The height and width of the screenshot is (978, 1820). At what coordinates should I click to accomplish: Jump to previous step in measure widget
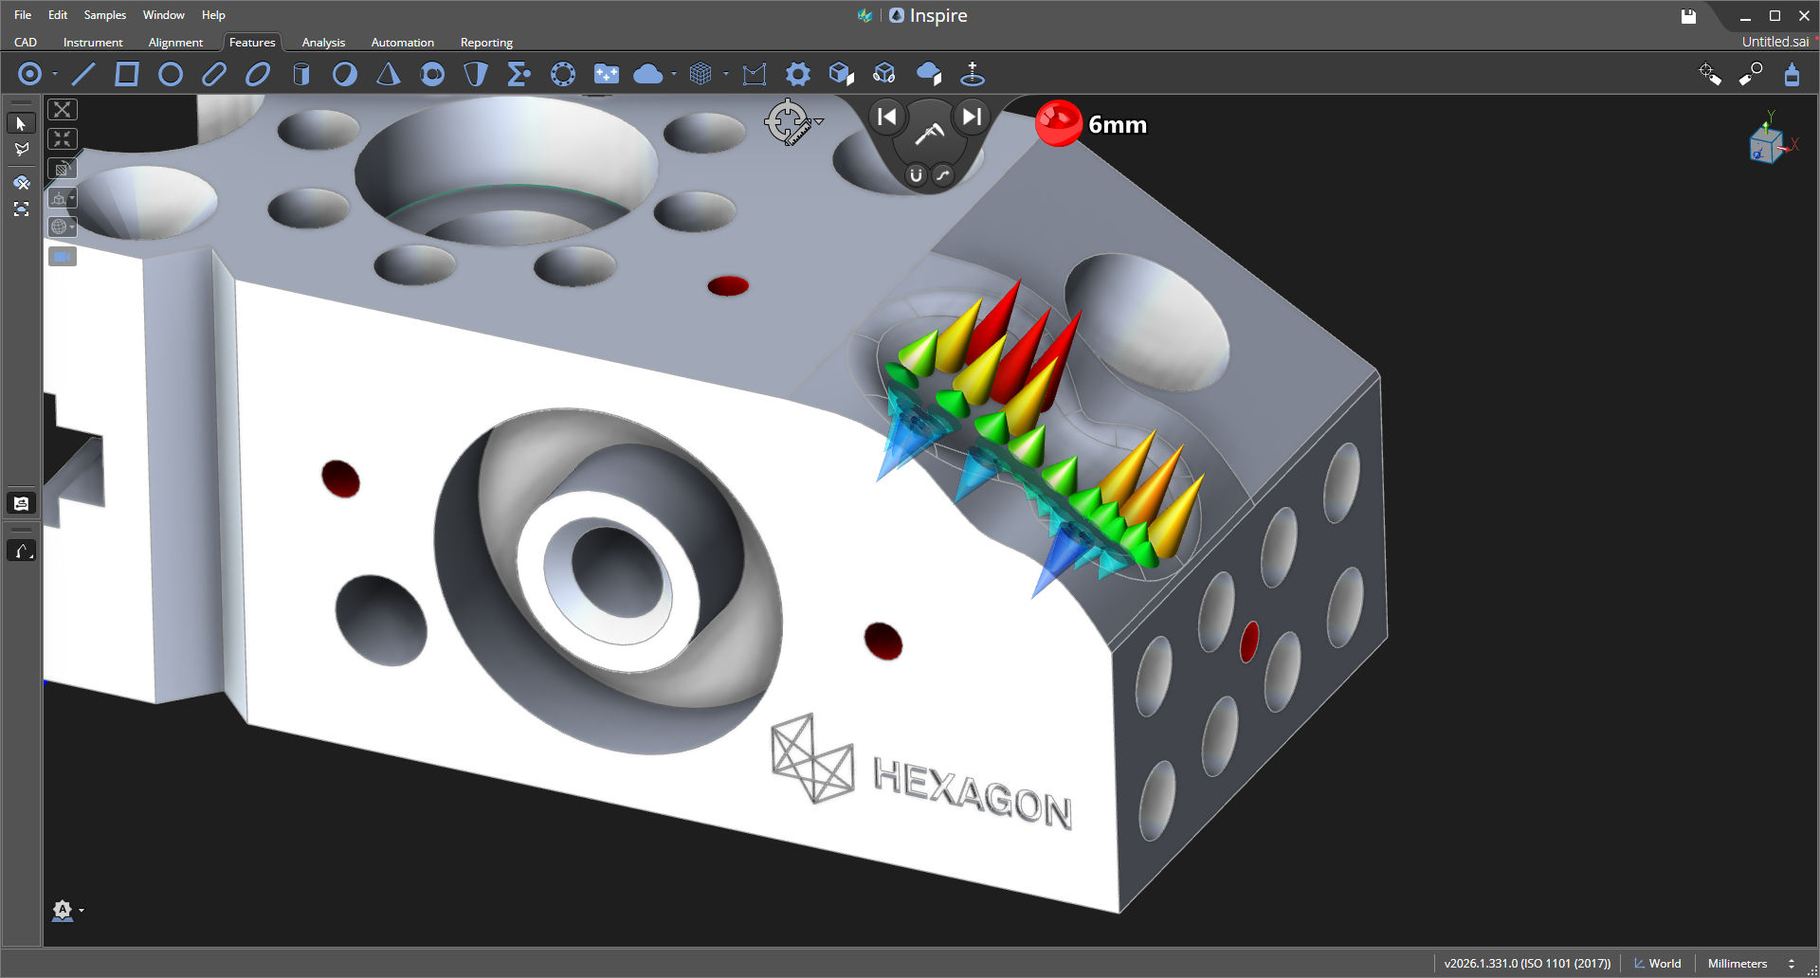coord(887,117)
